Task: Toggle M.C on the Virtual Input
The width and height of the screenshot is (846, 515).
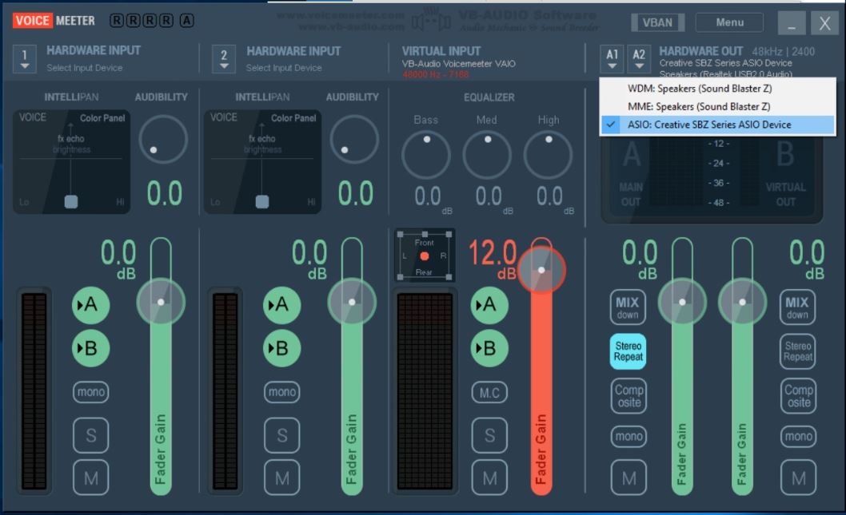Action: tap(489, 393)
